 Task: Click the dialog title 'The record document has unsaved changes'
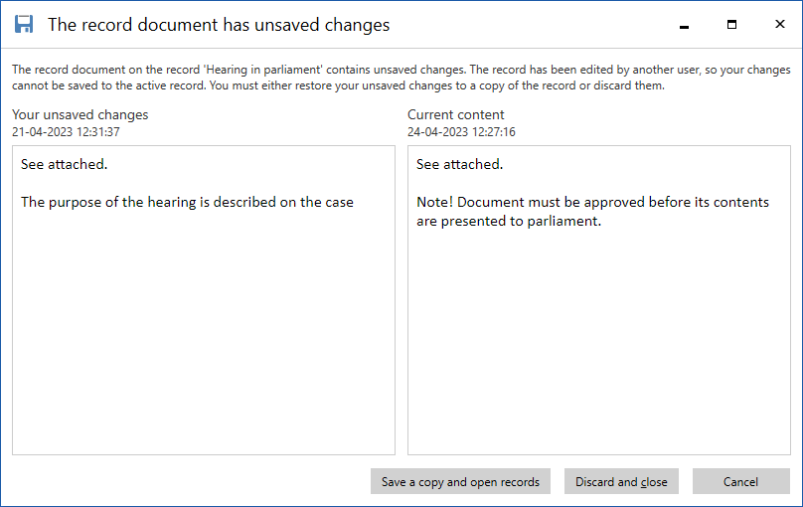tap(219, 25)
